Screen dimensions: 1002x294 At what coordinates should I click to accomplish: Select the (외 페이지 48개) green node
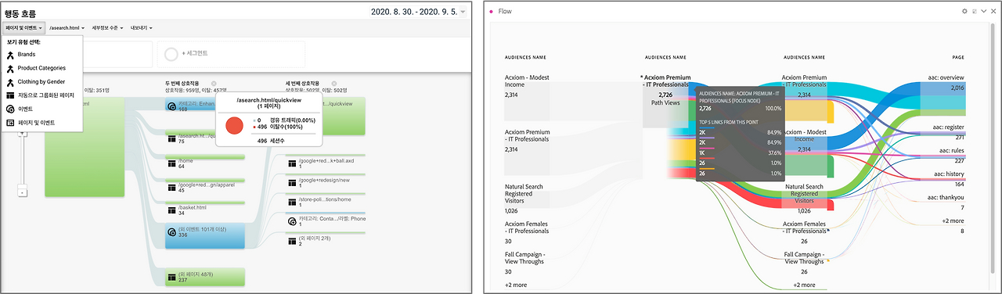pyautogui.click(x=205, y=277)
